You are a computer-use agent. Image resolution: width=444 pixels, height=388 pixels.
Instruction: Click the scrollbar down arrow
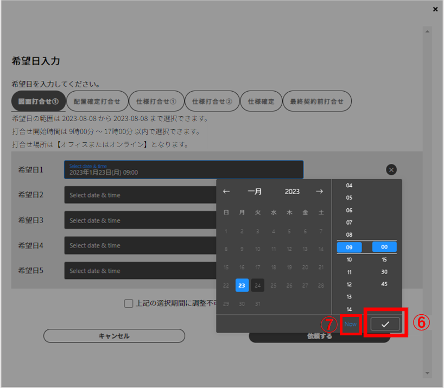[427, 373]
